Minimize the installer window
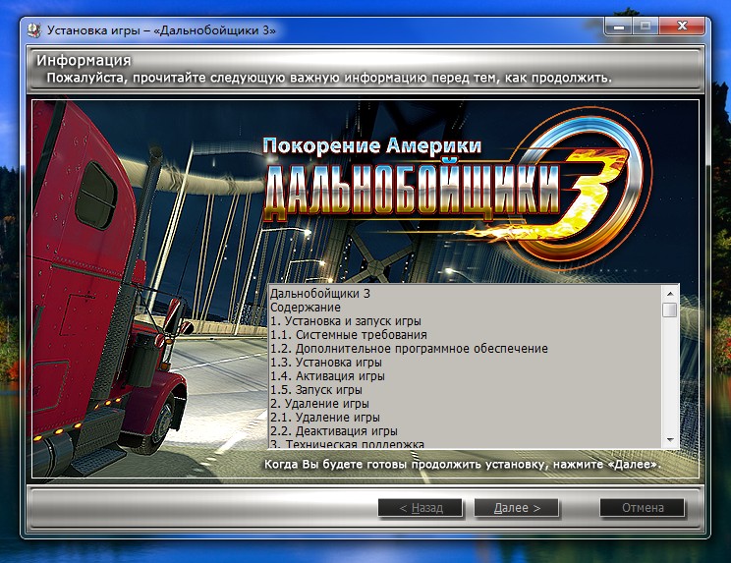The height and width of the screenshot is (563, 731). (x=616, y=28)
